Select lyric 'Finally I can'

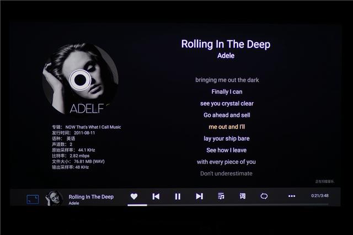coord(227,92)
